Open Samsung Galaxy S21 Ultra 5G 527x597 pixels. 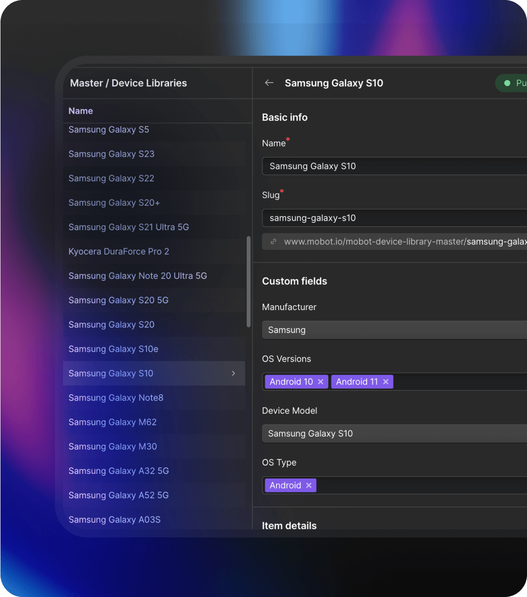click(154, 227)
